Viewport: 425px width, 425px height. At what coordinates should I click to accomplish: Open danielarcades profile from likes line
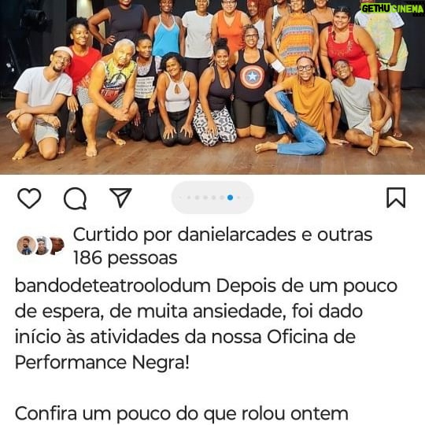pos(237,235)
